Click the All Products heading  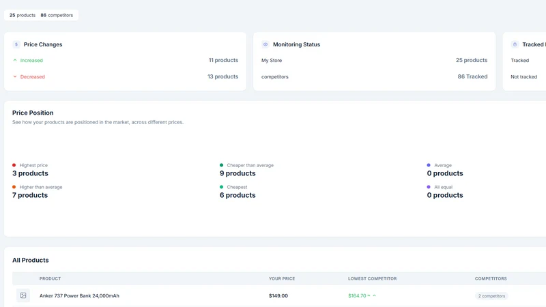coord(31,260)
